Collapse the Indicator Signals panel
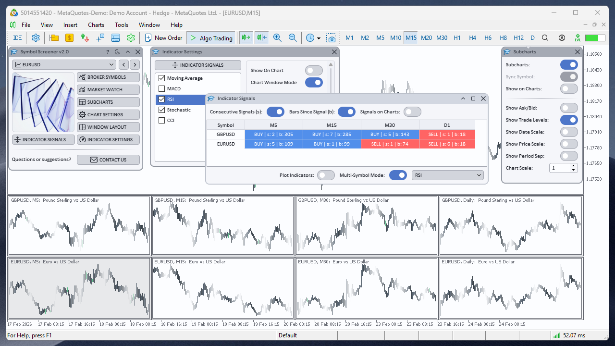The width and height of the screenshot is (615, 346). (463, 99)
